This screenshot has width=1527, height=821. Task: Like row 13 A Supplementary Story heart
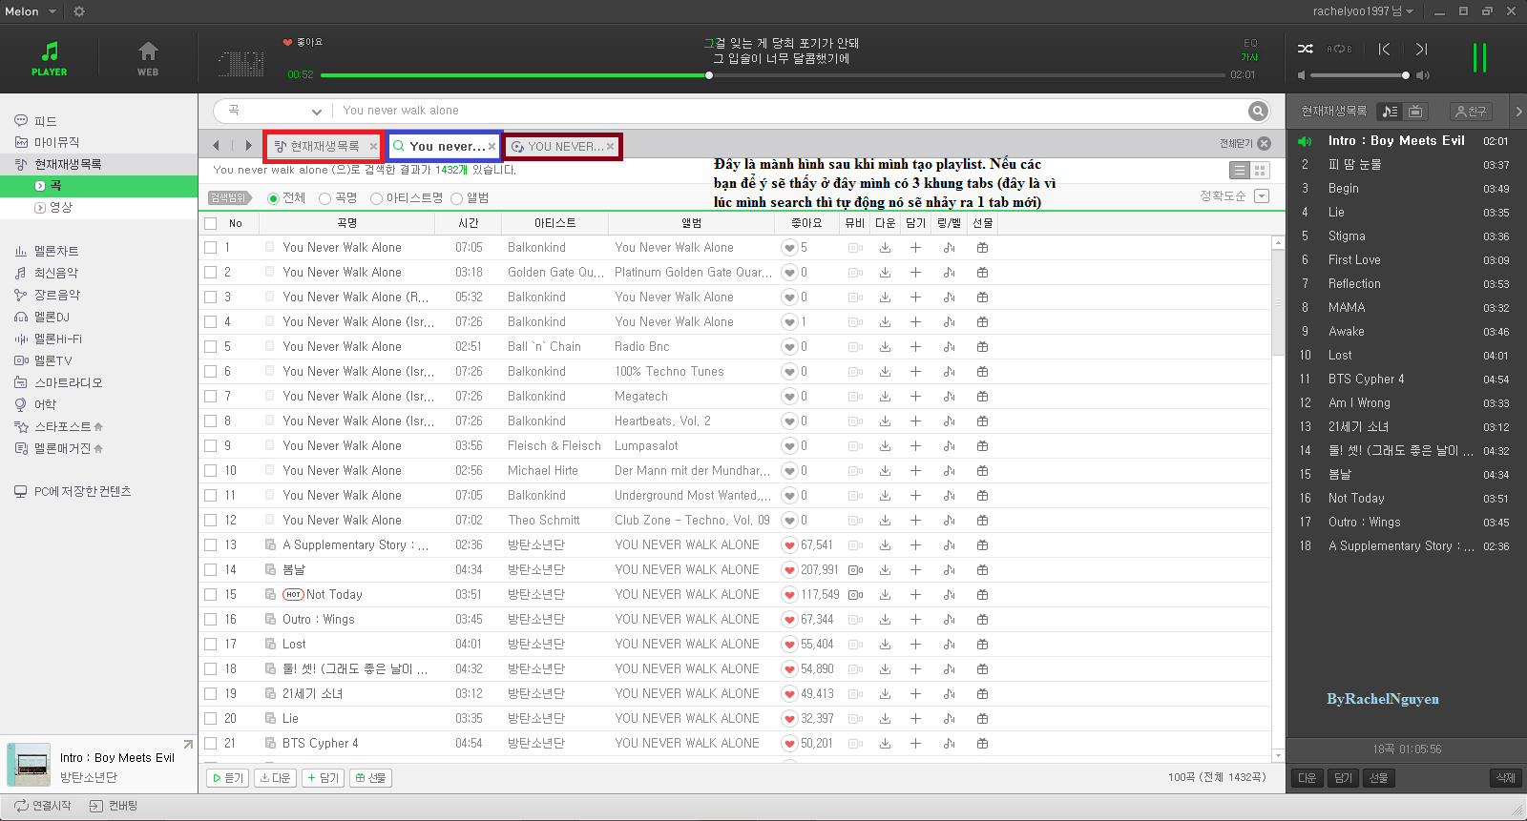[x=789, y=545]
